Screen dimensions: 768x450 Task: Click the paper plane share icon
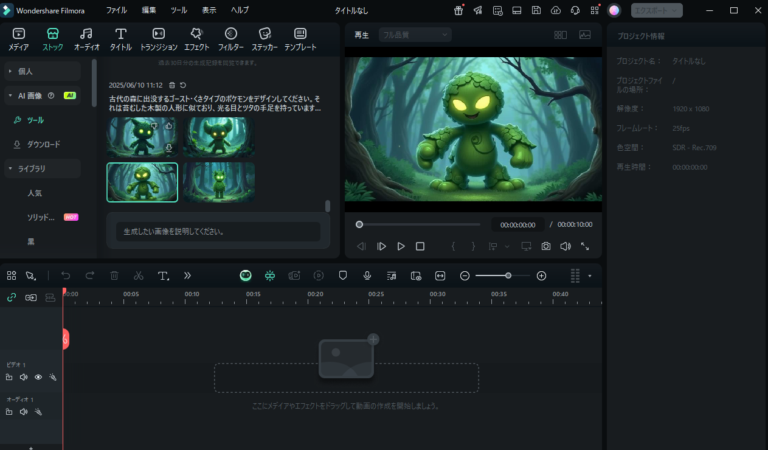click(x=478, y=10)
